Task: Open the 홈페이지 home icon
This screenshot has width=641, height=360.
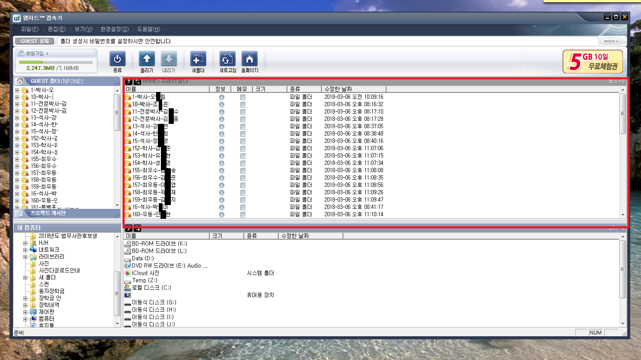Action: [249, 59]
